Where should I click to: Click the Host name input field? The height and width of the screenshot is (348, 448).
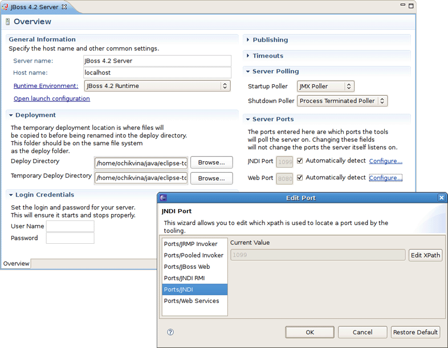(x=157, y=72)
